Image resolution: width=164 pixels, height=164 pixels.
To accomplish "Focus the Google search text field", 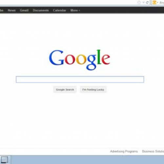I will (80, 79).
